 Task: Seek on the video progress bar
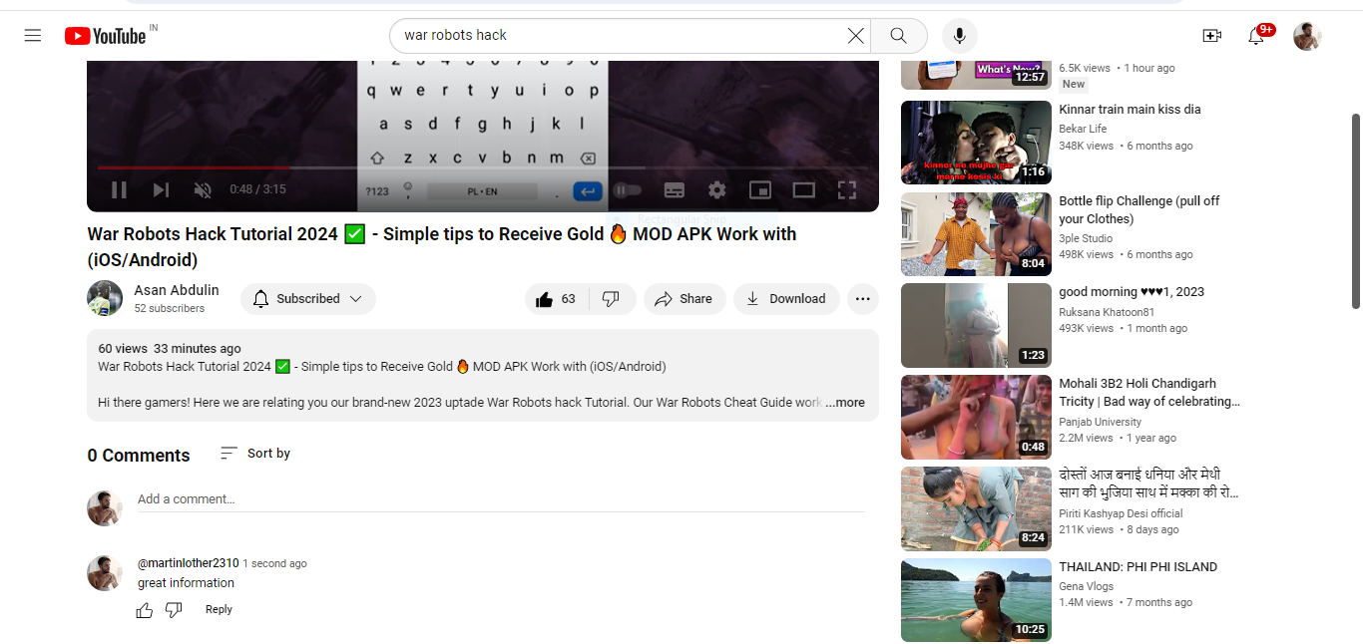point(483,167)
